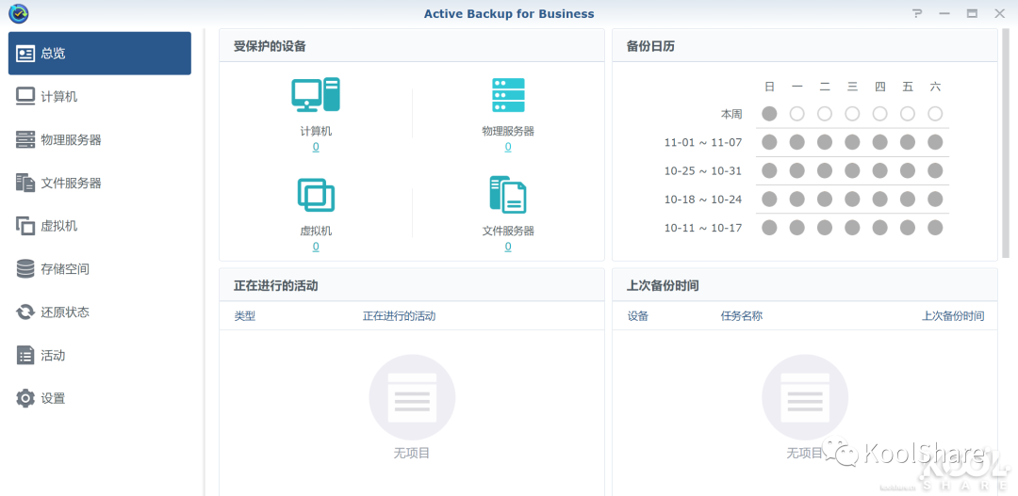Click the large 文件服务器 document icon
1018x496 pixels.
point(508,195)
